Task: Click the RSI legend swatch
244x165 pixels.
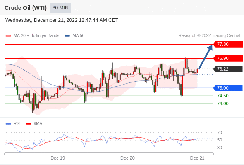Action: click(x=8, y=124)
